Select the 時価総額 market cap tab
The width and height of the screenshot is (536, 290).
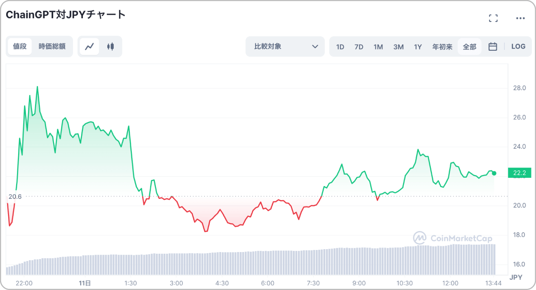click(x=52, y=47)
